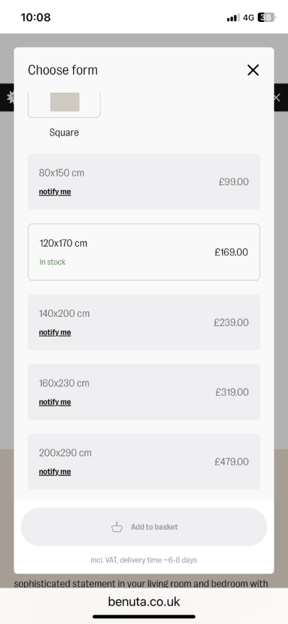Click notify me under 80x150 cm

click(x=55, y=192)
